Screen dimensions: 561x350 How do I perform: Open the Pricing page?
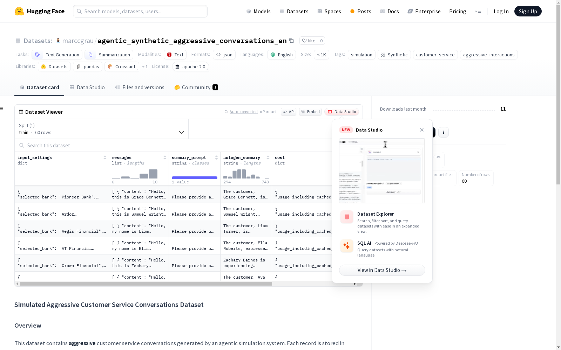(x=458, y=11)
